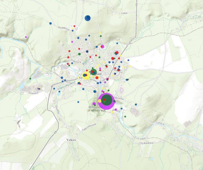Select the isolated magenta dot near the Smědá river
Viewport: 203px width, 170px height.
tap(26, 37)
